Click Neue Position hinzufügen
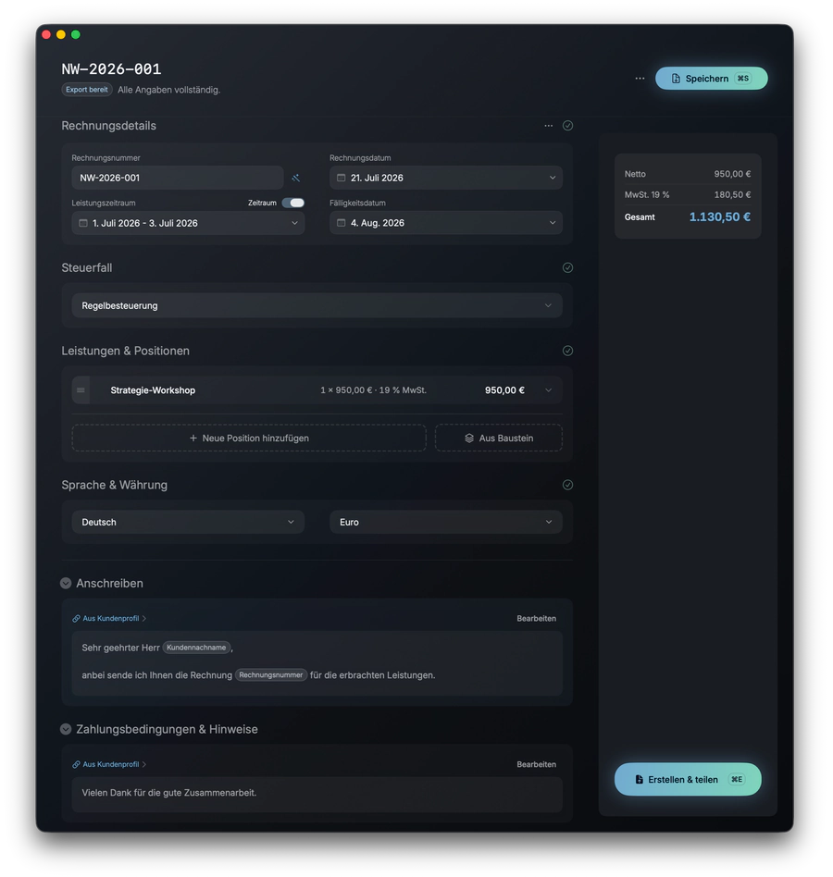Image resolution: width=833 pixels, height=877 pixels. point(249,438)
